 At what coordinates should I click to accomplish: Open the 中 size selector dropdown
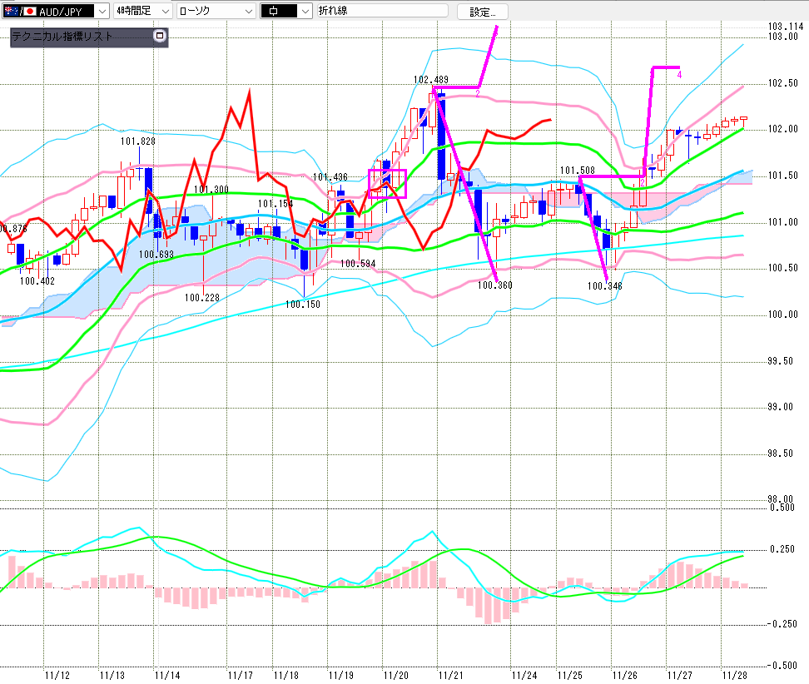click(x=305, y=11)
